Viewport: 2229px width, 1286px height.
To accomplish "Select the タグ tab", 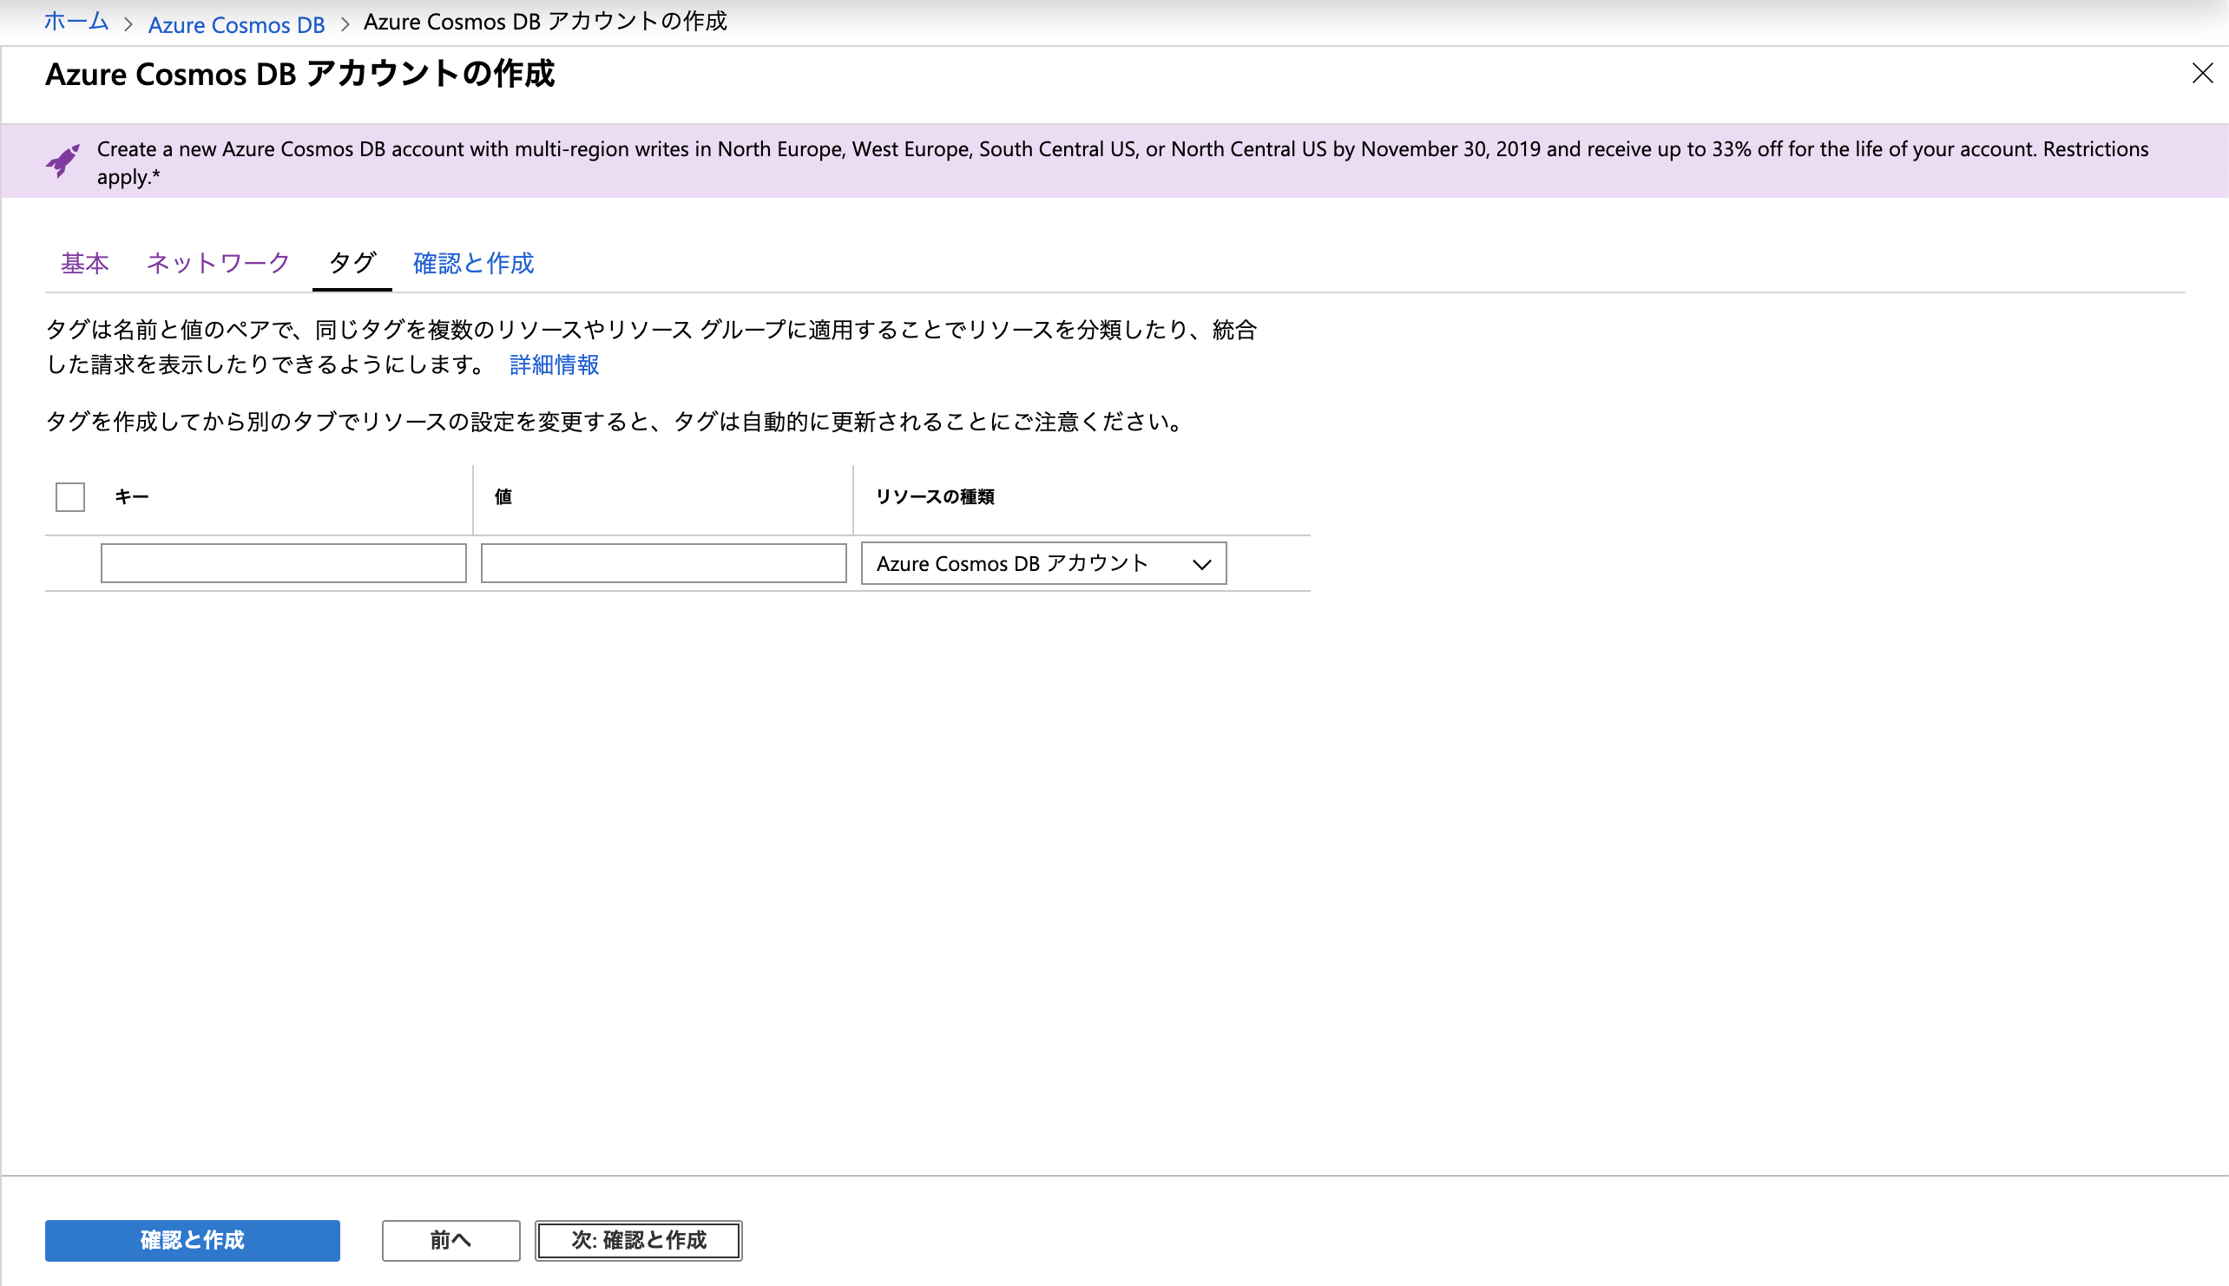I will pos(352,263).
